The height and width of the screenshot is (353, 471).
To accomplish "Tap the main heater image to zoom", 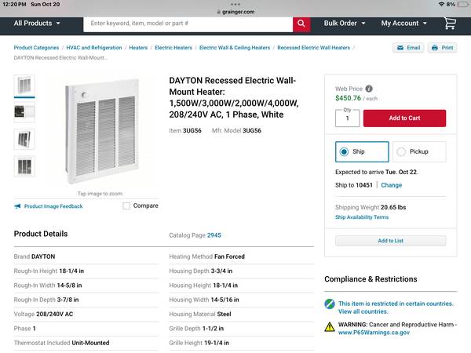I will tap(102, 131).
